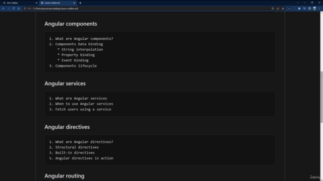
Task: Click the Angular directives heading
Action: [x=67, y=127]
